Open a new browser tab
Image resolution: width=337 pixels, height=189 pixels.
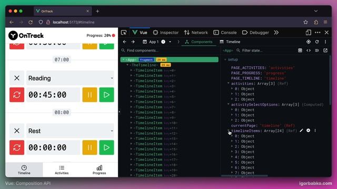97,11
